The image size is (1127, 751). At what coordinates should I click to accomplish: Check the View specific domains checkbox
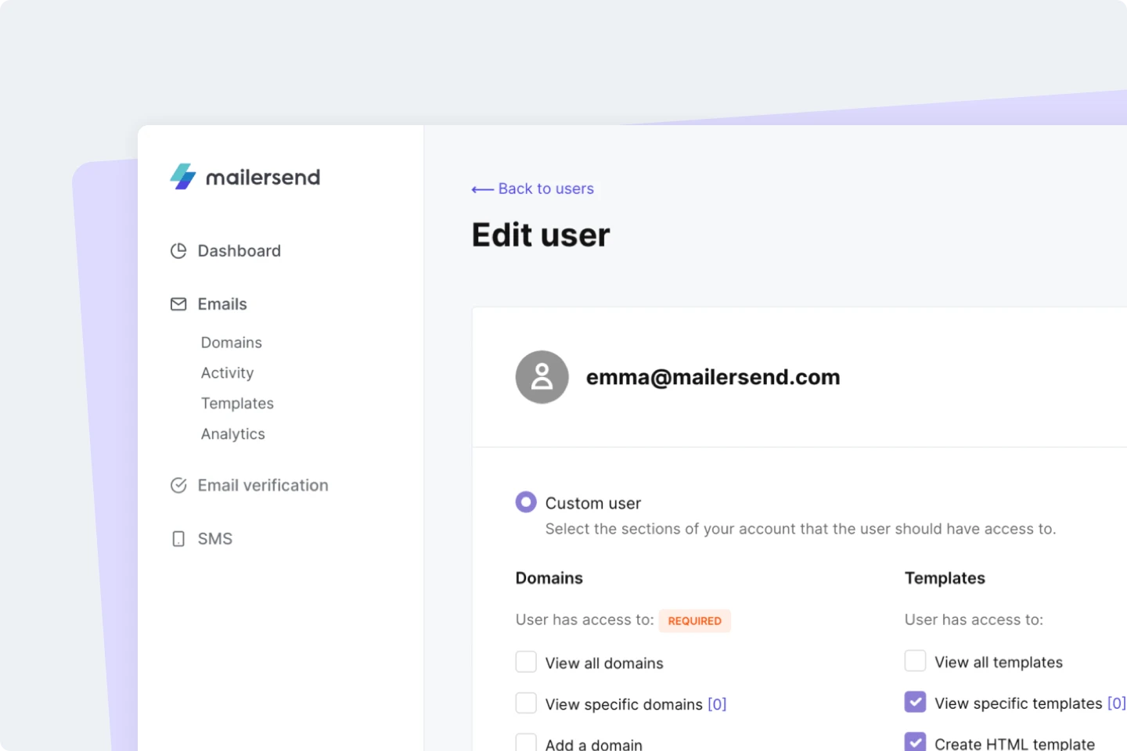coord(526,703)
